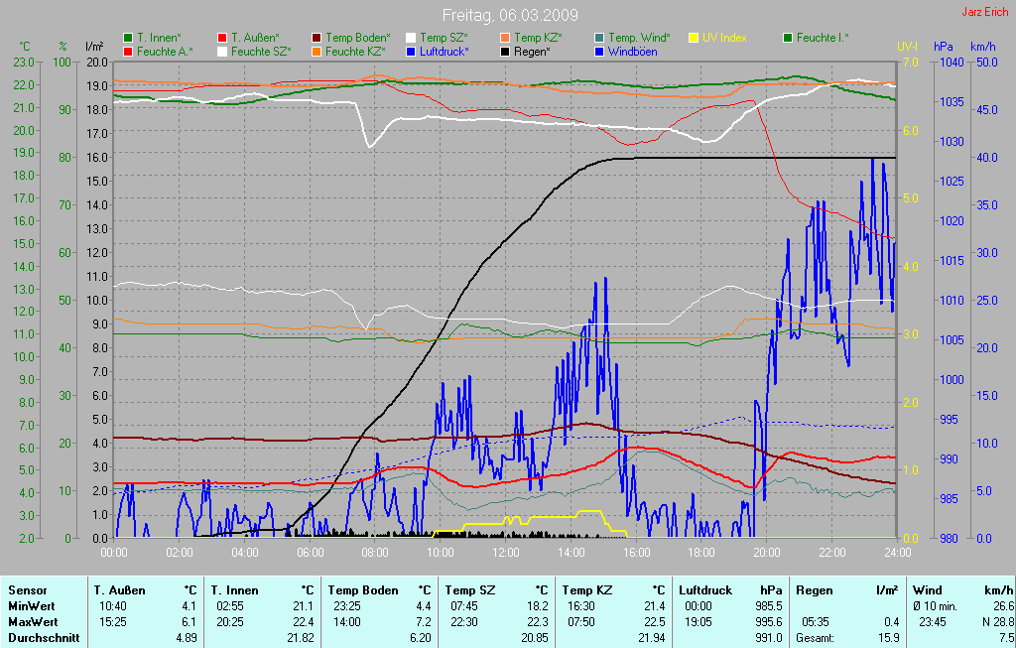Click the red 'Jarz Erich' text
The width and height of the screenshot is (1016, 648).
pyautogui.click(x=985, y=12)
